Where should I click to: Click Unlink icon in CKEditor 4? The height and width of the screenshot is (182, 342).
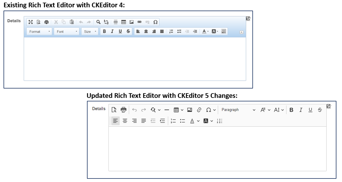147,22
